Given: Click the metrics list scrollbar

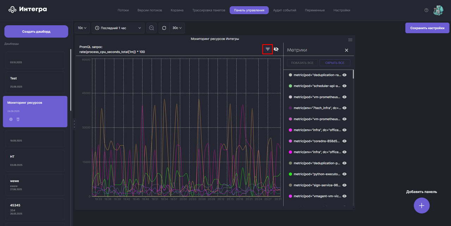Looking at the screenshot, I should pyautogui.click(x=353, y=74).
